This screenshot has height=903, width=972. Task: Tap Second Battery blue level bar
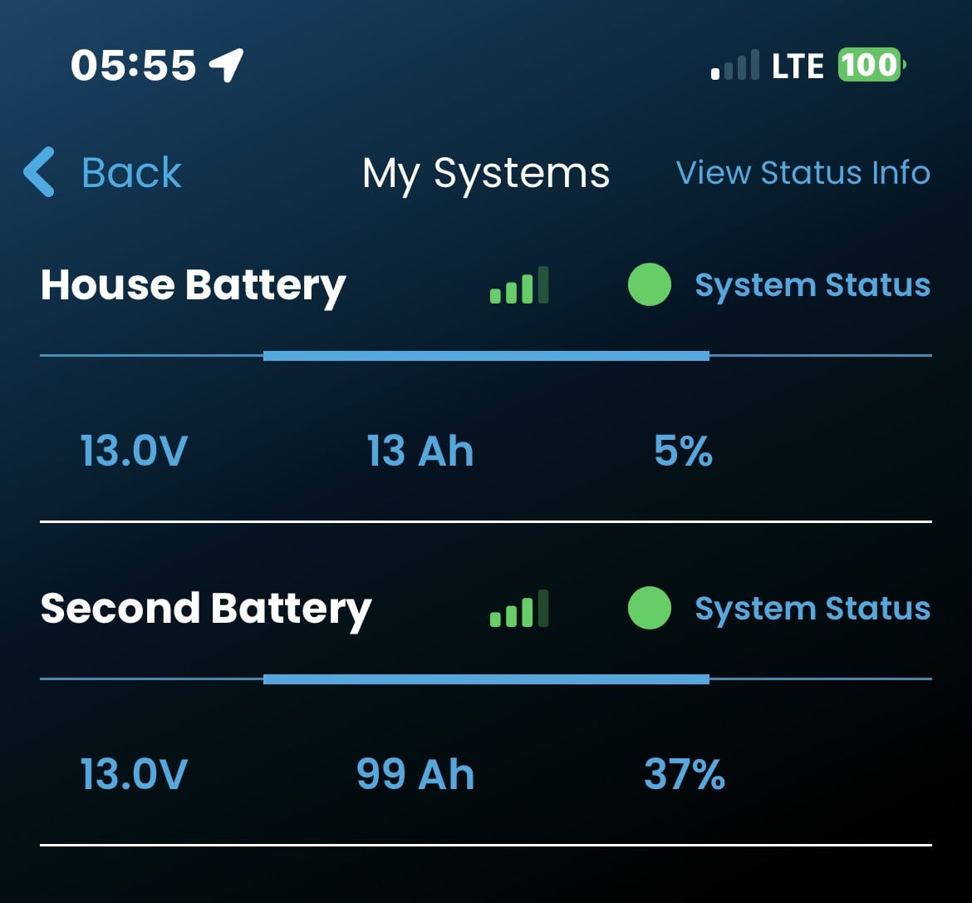(x=486, y=679)
